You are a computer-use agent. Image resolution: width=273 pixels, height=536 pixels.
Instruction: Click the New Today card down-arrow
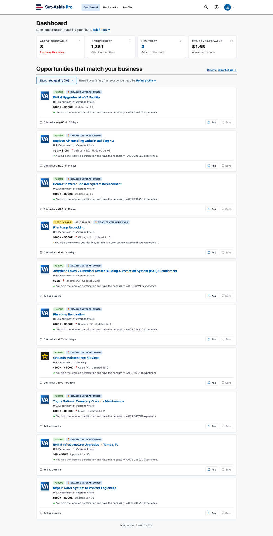[x=181, y=41]
